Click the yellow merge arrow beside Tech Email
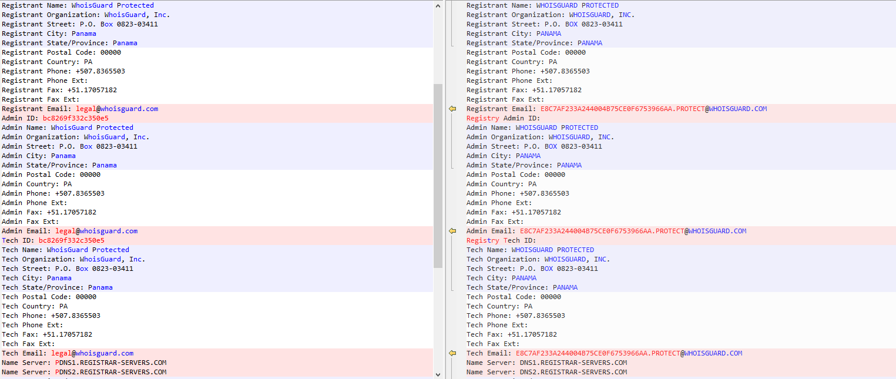The width and height of the screenshot is (896, 379). coord(452,353)
